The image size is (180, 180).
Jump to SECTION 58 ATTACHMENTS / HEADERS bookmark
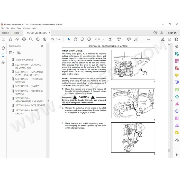[29, 100]
